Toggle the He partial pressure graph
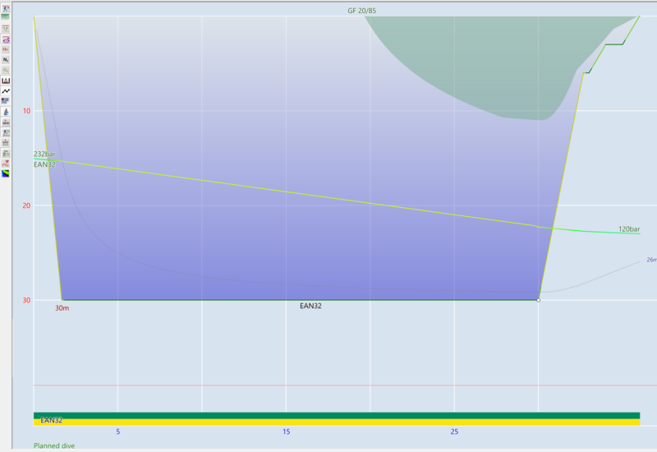This screenshot has height=452, width=657. point(6,49)
